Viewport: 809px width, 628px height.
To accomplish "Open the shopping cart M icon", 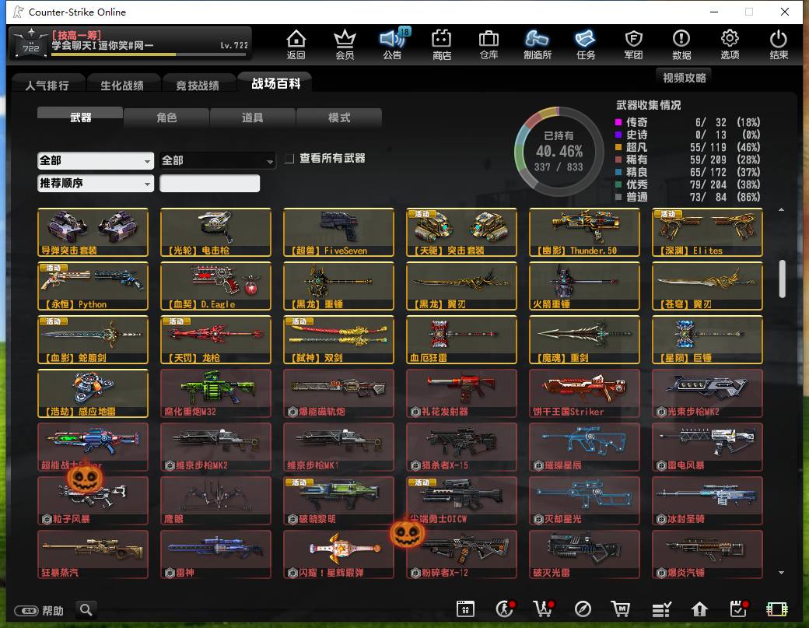I will pyautogui.click(x=621, y=609).
